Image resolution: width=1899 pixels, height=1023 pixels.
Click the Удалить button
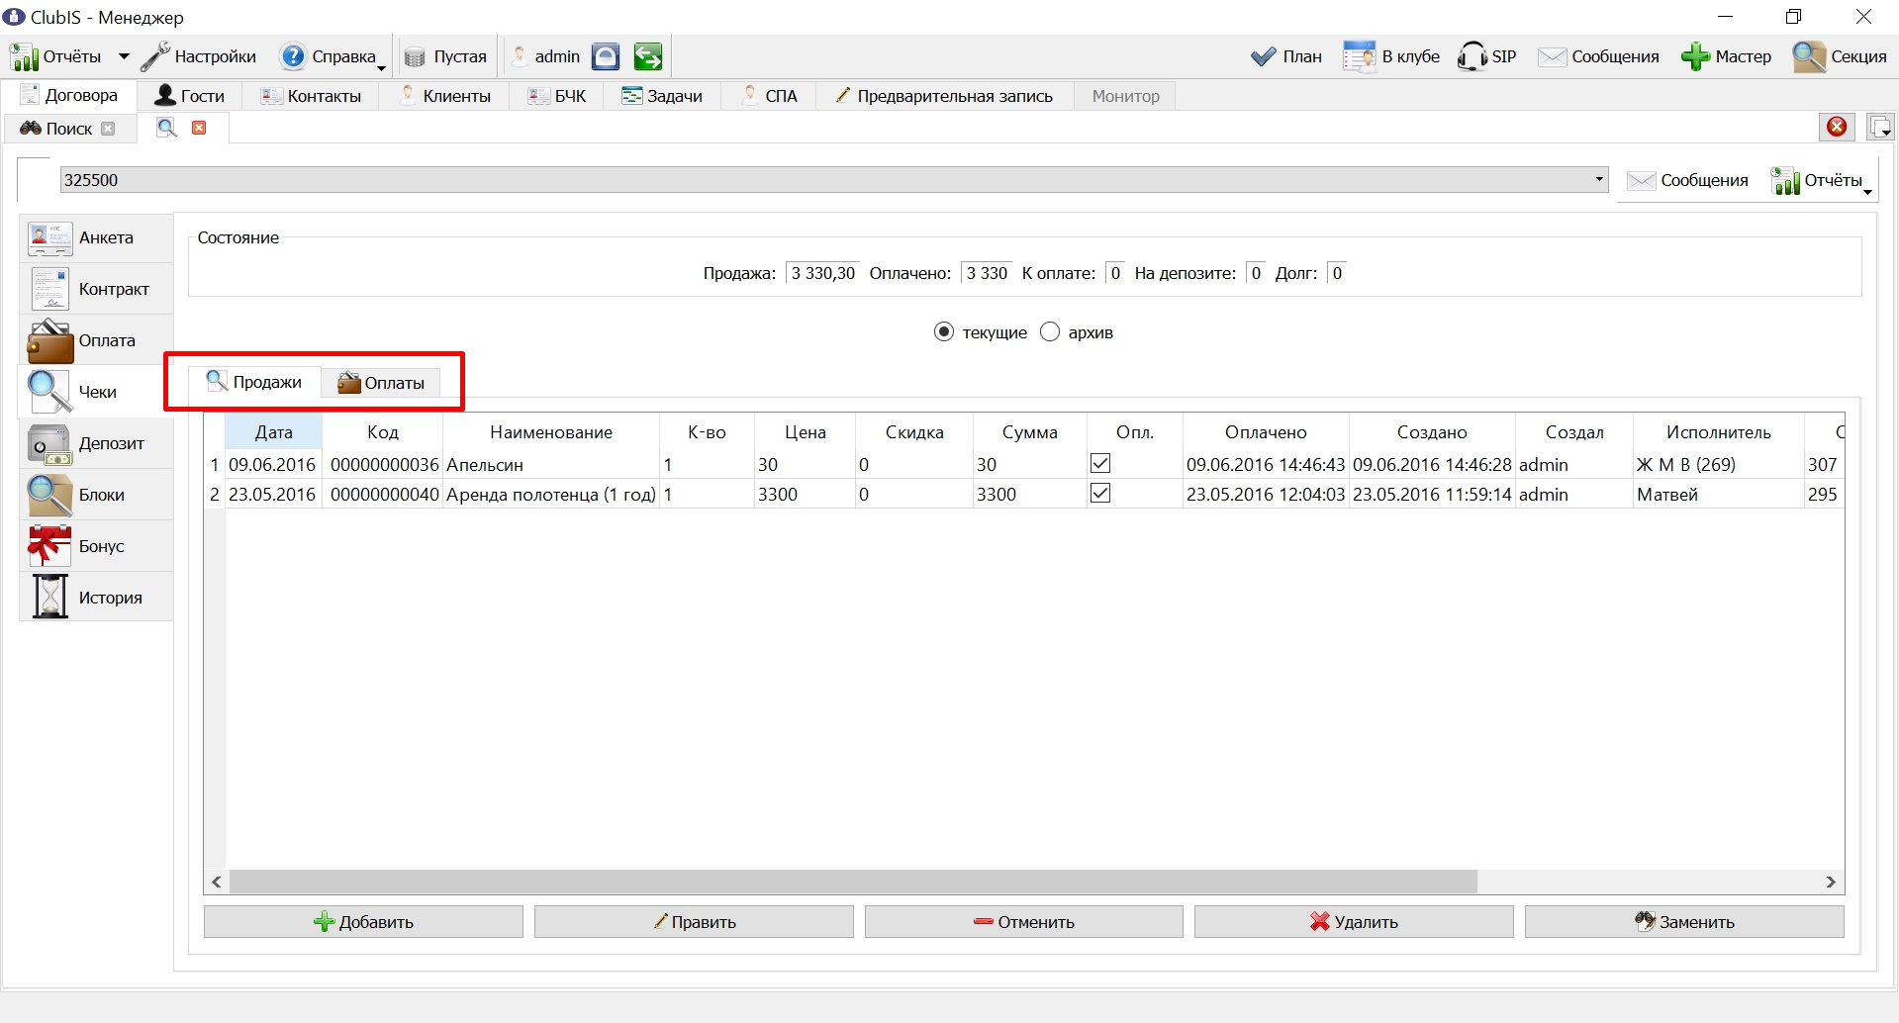point(1354,921)
